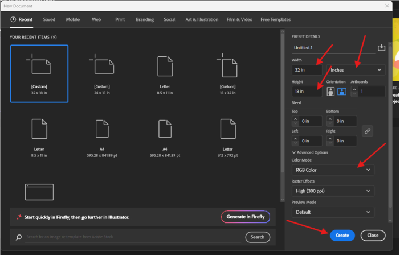Select the Custom 18 x 32 in preset

click(x=227, y=73)
